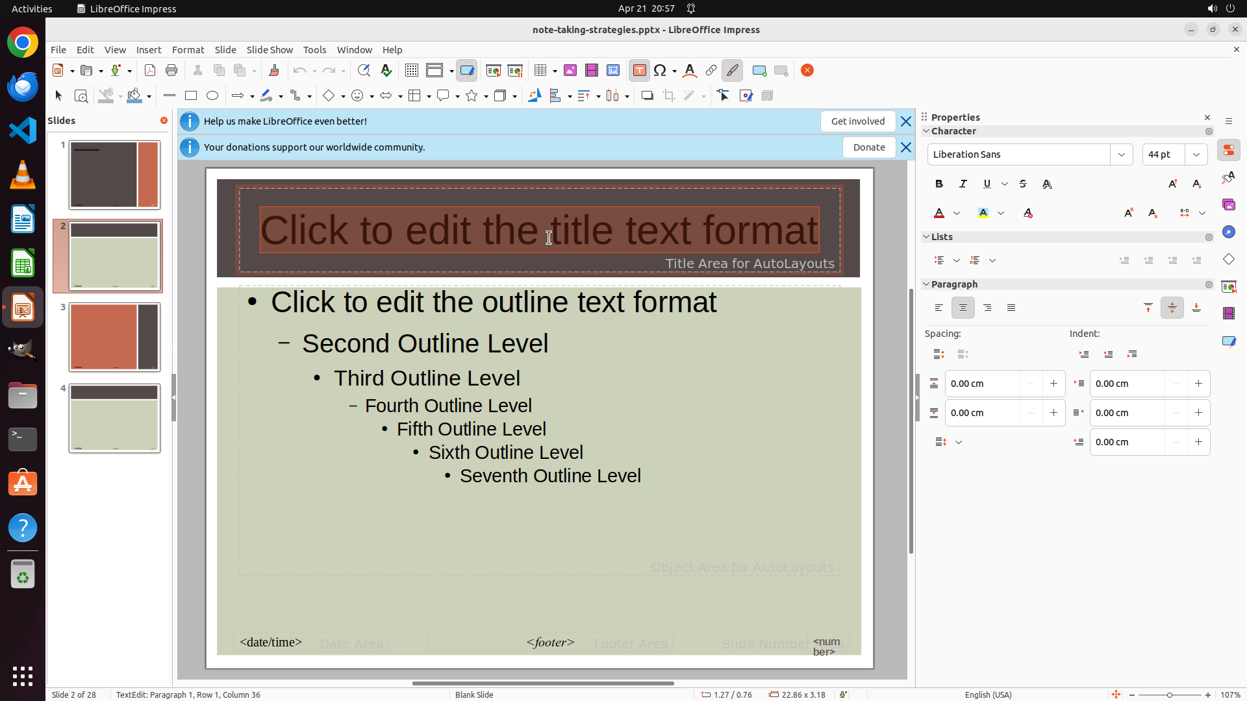Toggle Italic formatting in the sidebar
Viewport: 1247px width, 701px height.
pyautogui.click(x=963, y=184)
